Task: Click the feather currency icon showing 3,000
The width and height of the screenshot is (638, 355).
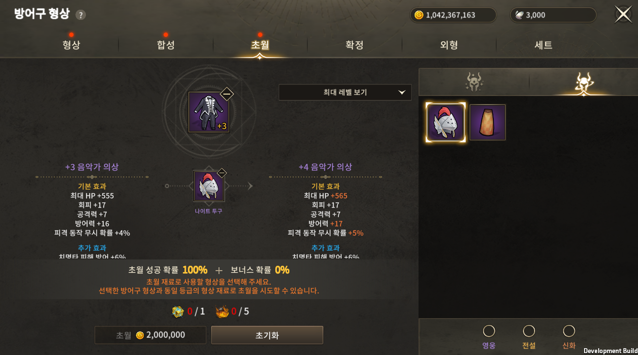Action: click(x=520, y=15)
